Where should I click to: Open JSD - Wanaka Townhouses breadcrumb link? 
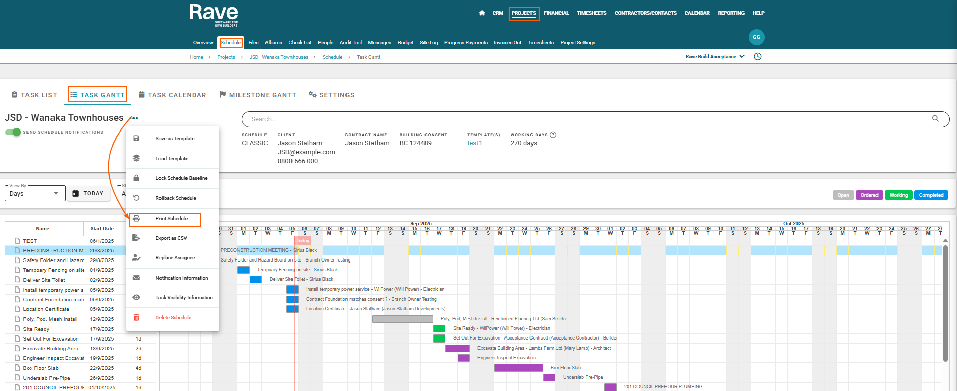click(x=279, y=57)
